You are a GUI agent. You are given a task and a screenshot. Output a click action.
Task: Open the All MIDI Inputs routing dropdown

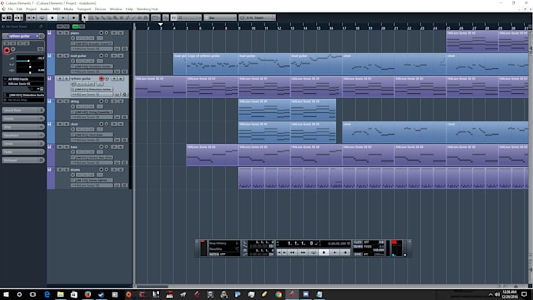(x=24, y=79)
